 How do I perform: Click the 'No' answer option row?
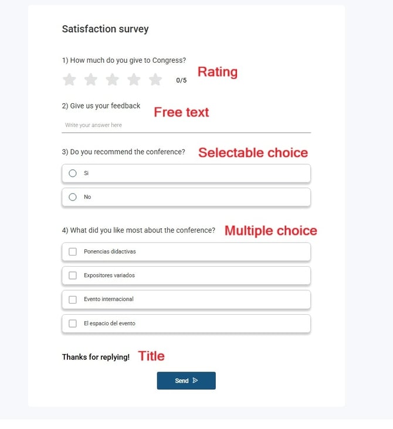pyautogui.click(x=186, y=197)
